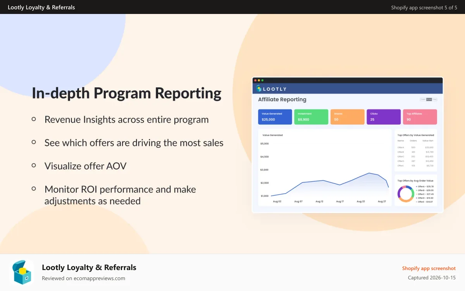This screenshot has height=291, width=465.
Task: Click legend entry OfferE - $14.07
Action: (x=425, y=202)
